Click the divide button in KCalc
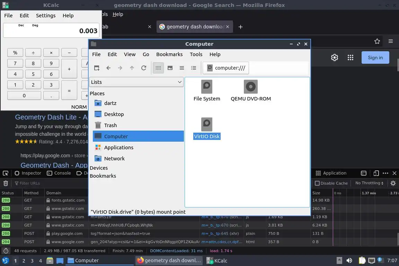Image resolution: width=399 pixels, height=266 pixels. [x=33, y=53]
